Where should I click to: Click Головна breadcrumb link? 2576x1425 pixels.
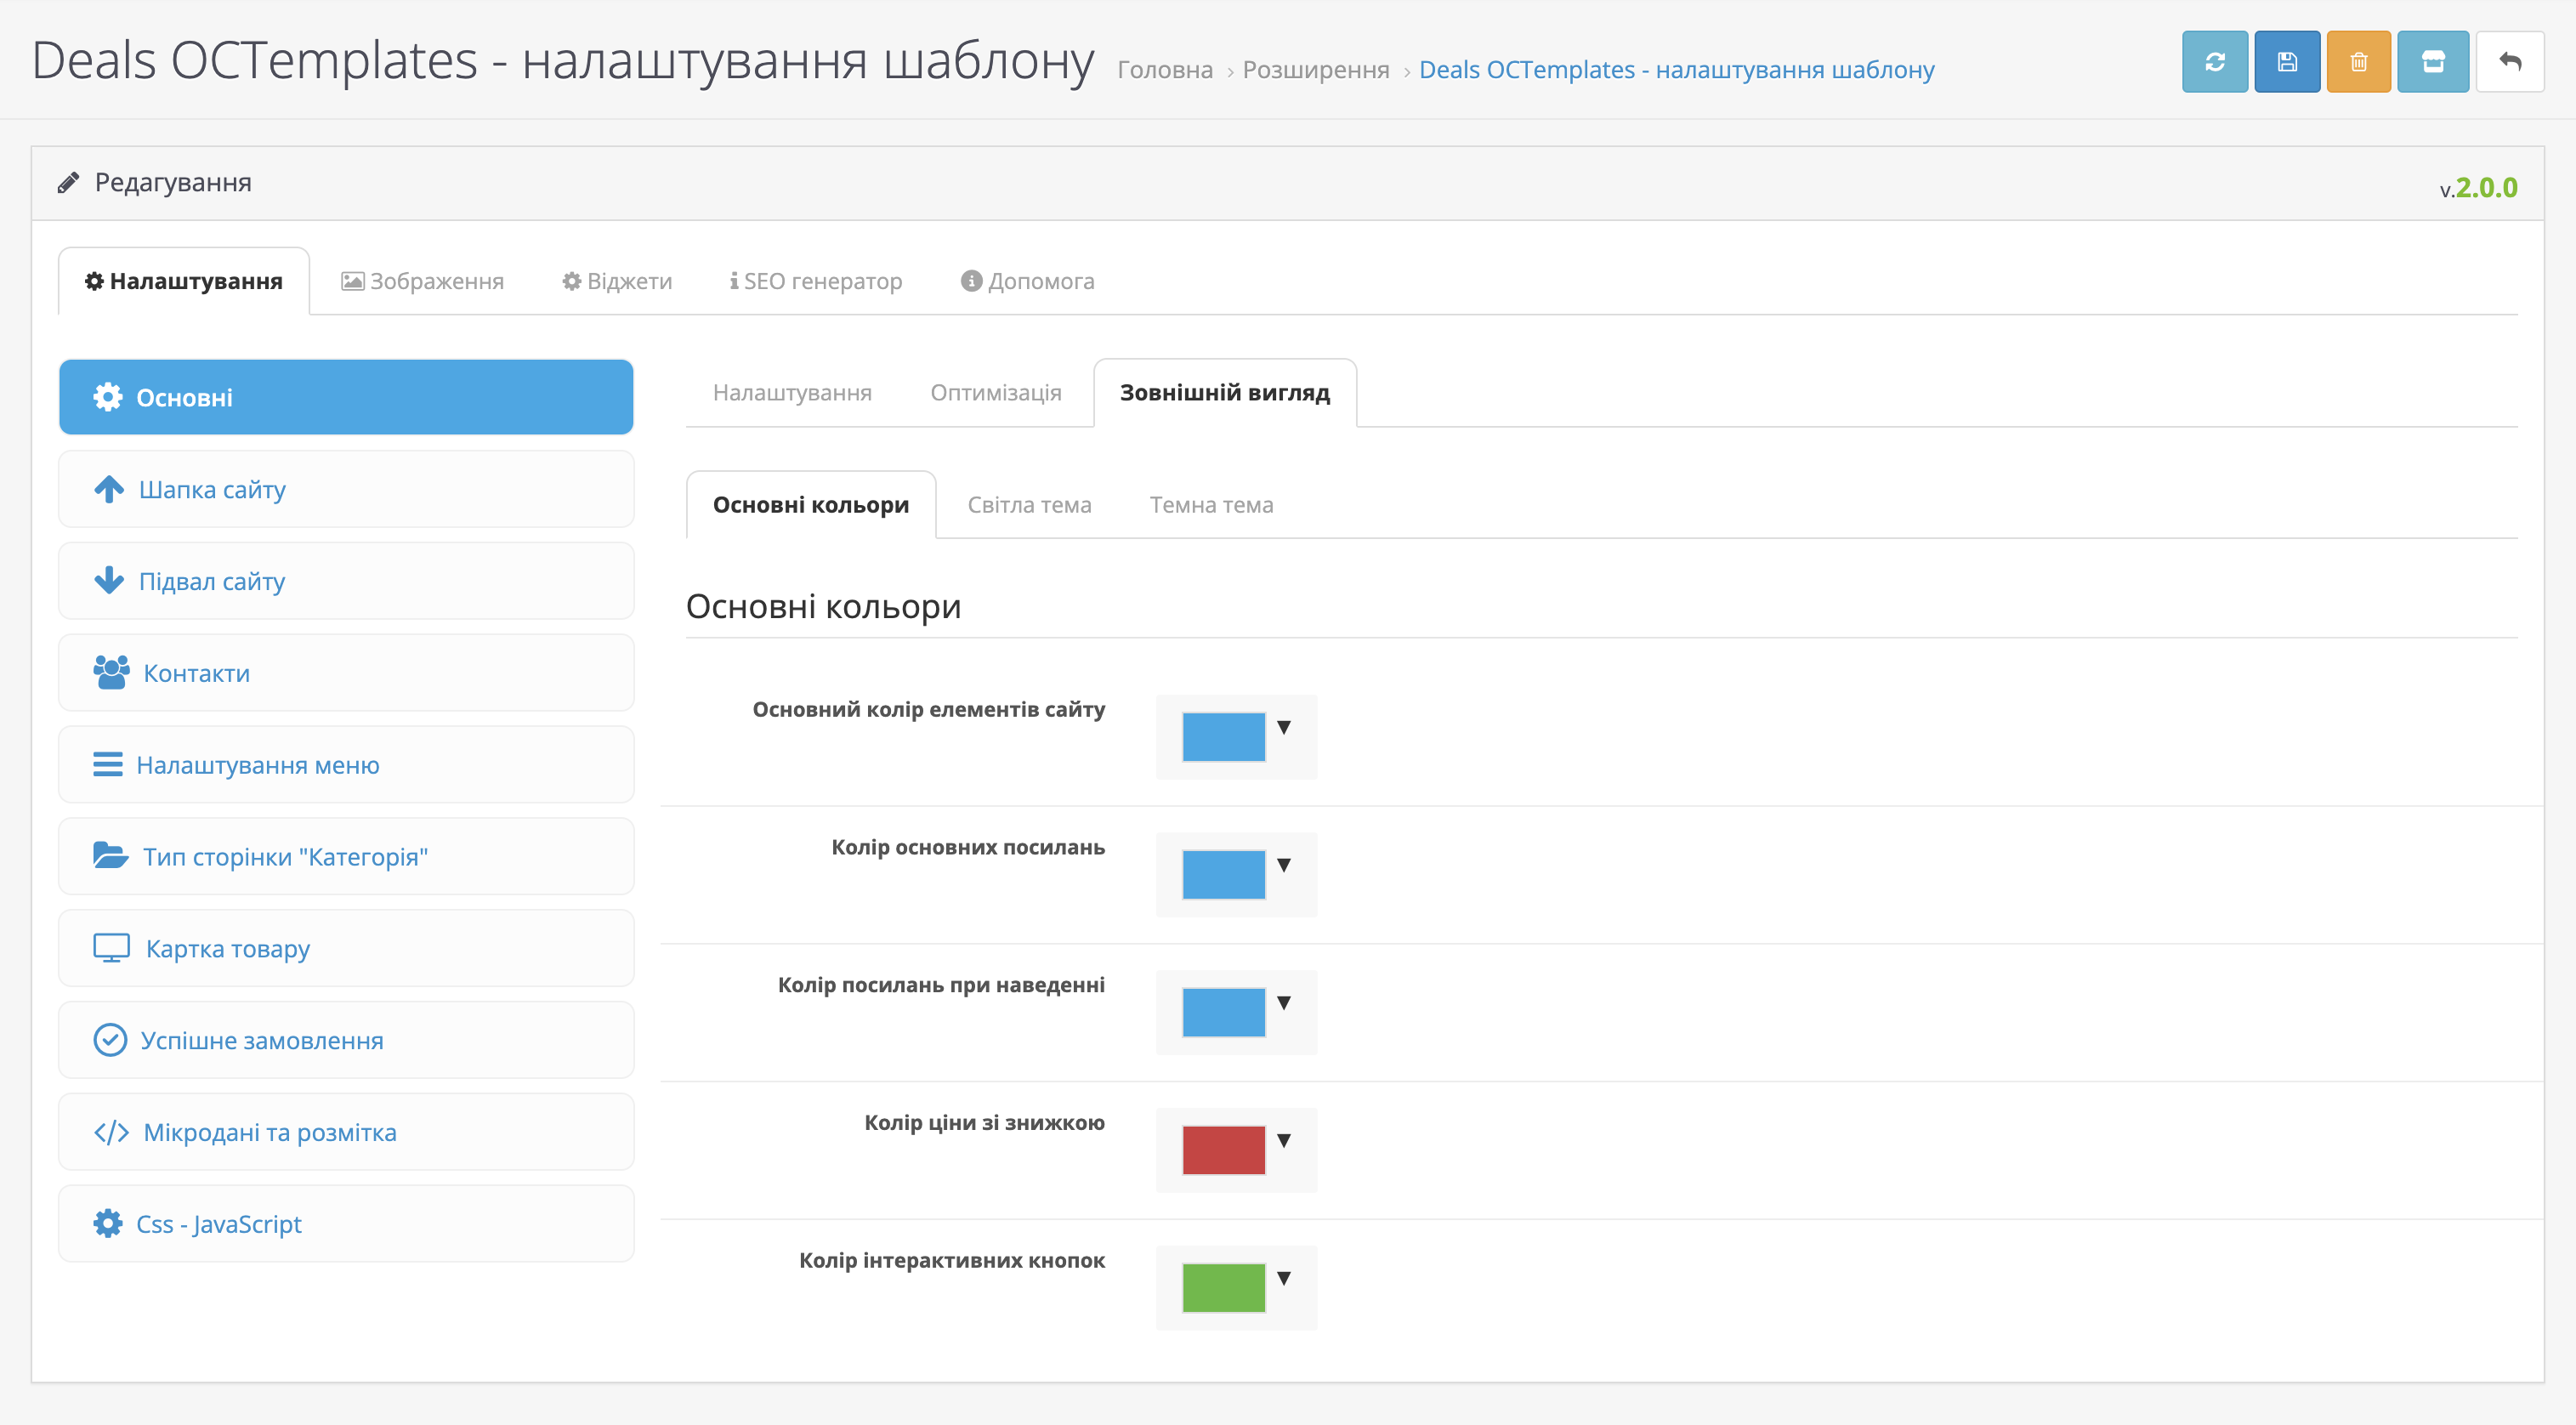pos(1164,70)
